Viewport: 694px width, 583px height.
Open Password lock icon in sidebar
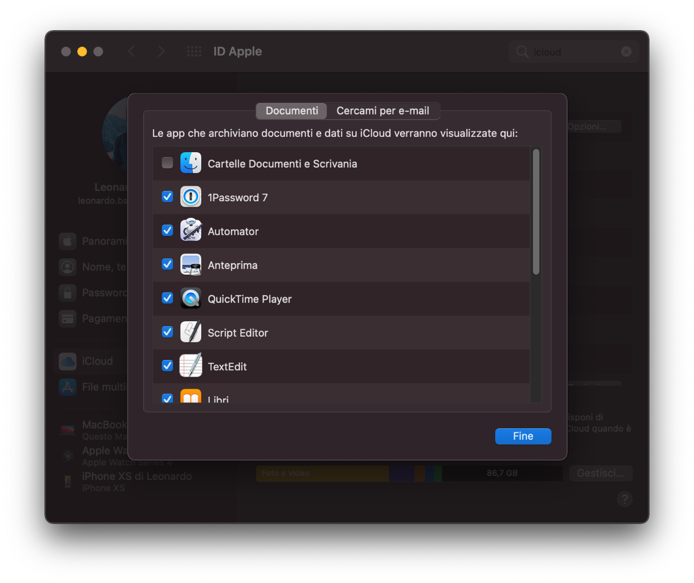(x=68, y=293)
